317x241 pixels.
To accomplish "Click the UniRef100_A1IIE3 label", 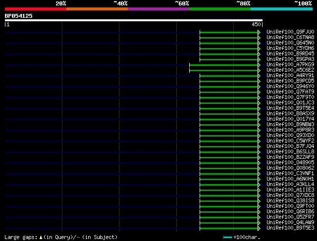I will coord(290,190).
